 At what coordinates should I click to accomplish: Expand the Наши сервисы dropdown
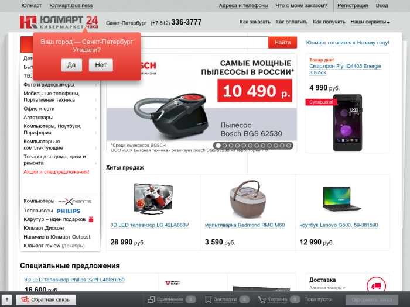point(370,22)
